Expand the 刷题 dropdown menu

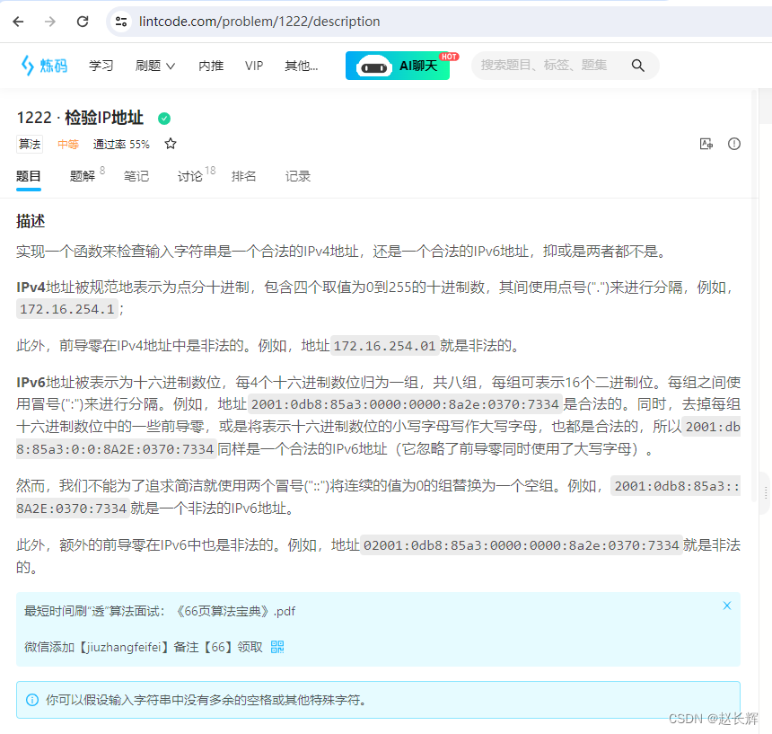pyautogui.click(x=149, y=66)
